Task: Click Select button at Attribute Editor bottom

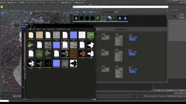Action: [x=159, y=90]
